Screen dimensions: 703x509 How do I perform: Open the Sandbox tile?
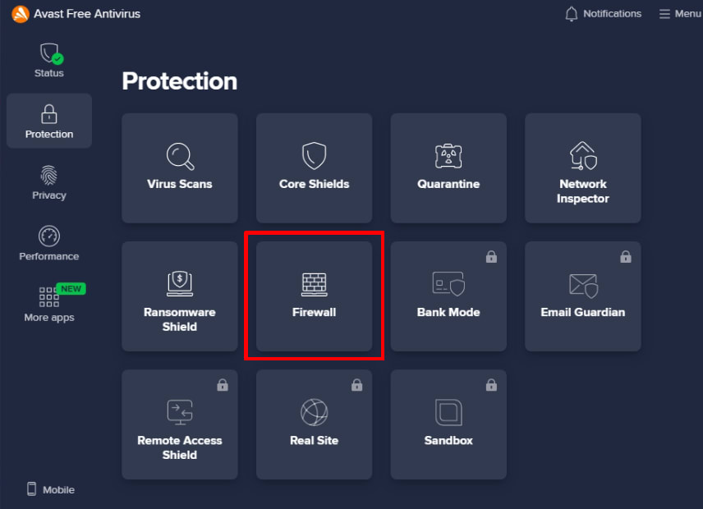pyautogui.click(x=448, y=424)
